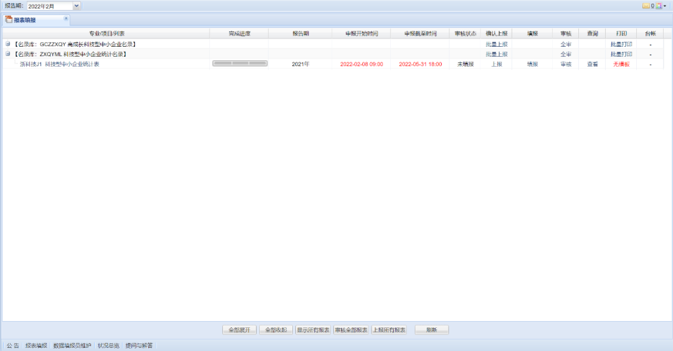Open the small arrow menu after the grid icon

tap(665, 6)
